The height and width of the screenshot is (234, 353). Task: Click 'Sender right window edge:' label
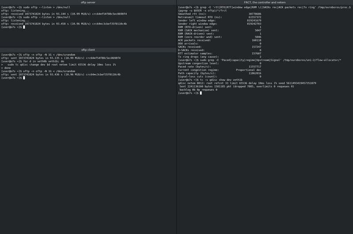197,24
